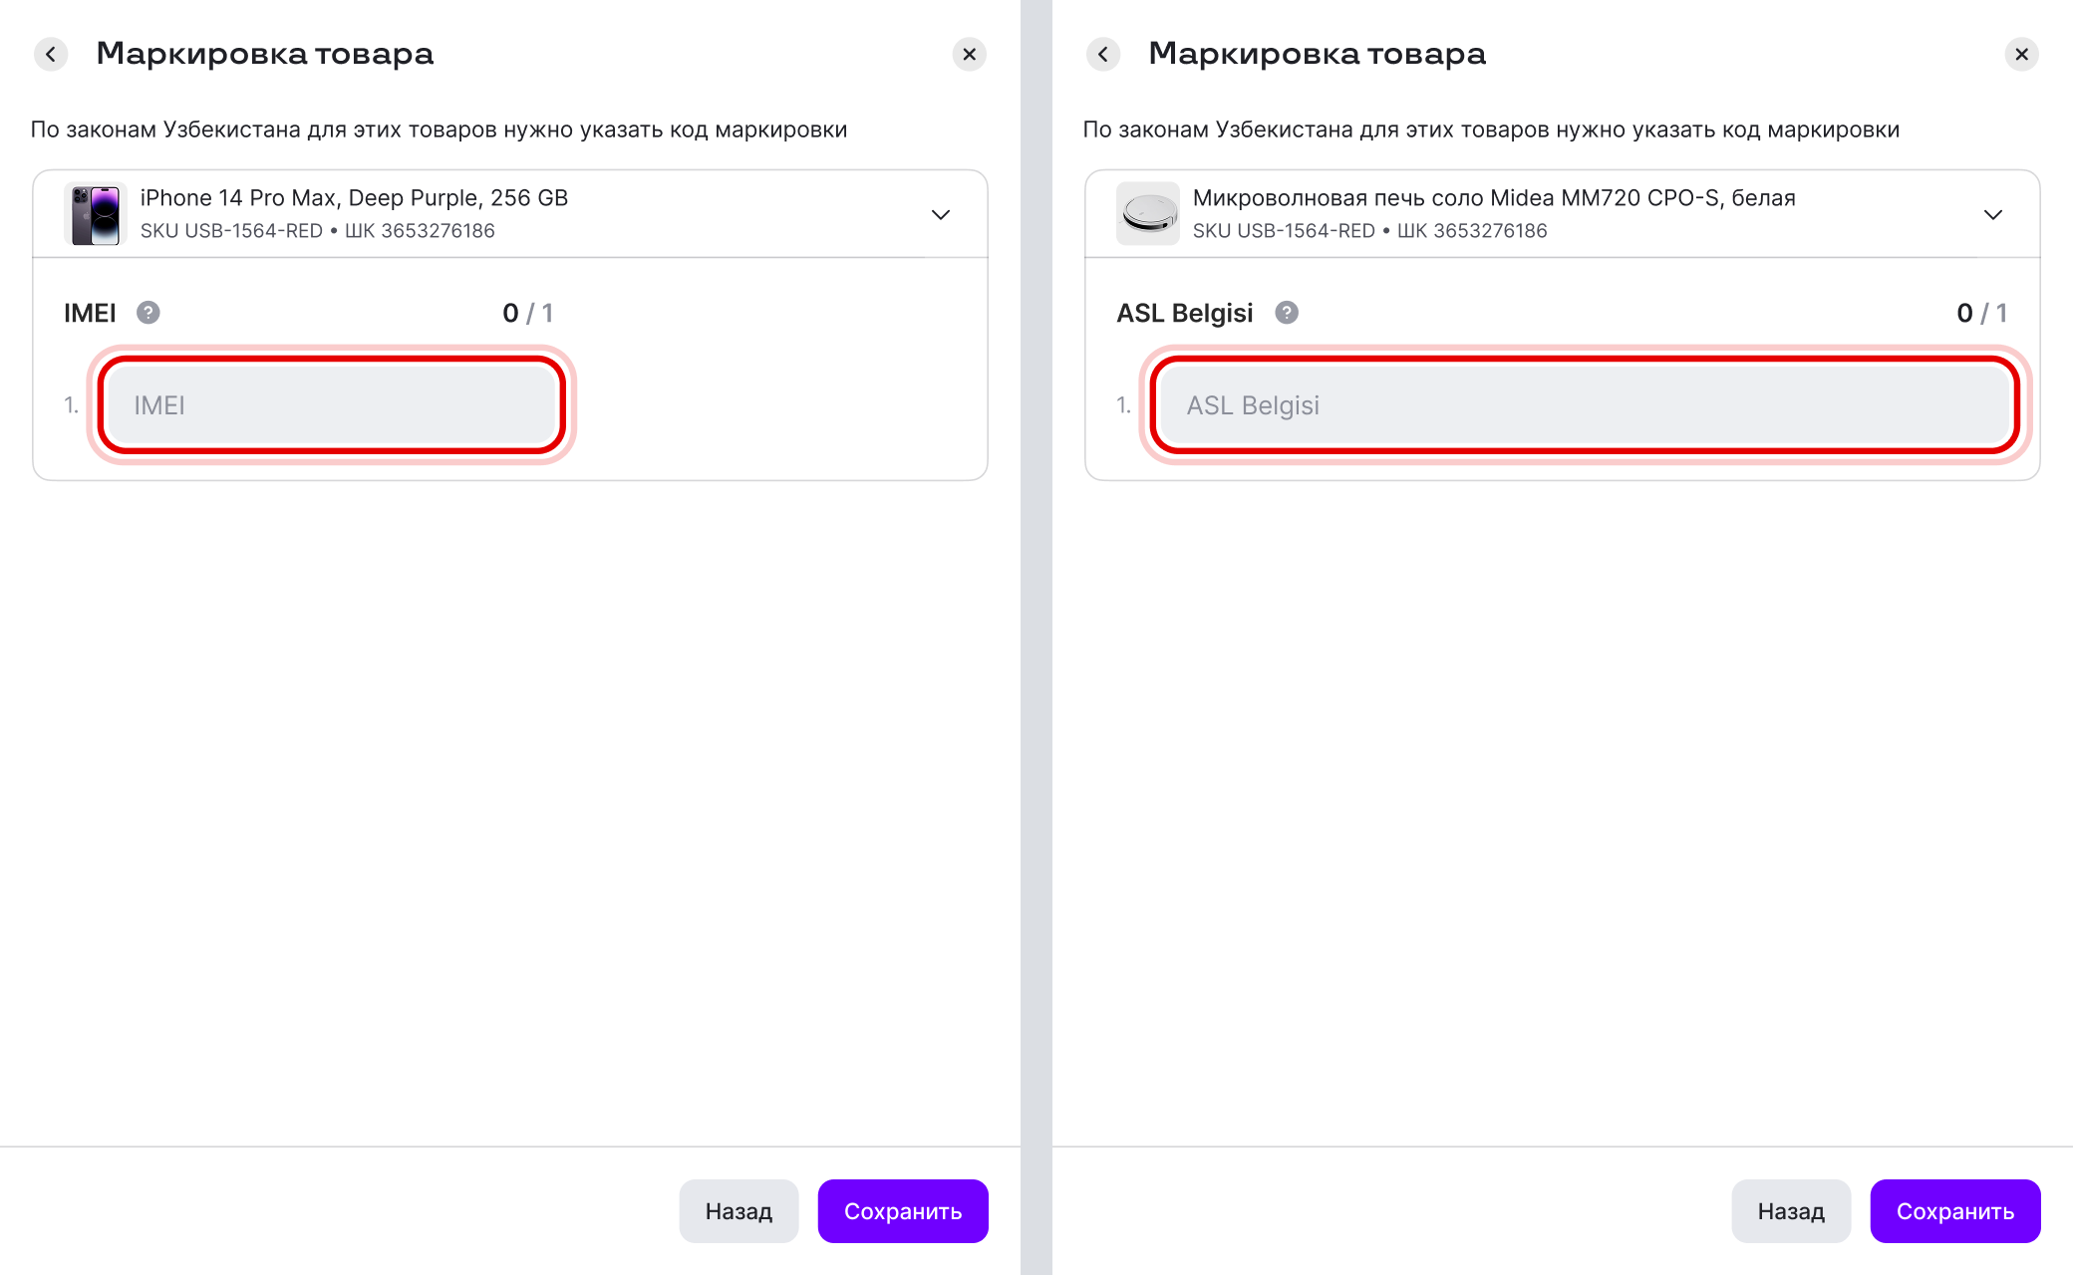Open the ASL Belgisi help question mark icon
Viewport: 2073px width, 1275px height.
(1287, 313)
